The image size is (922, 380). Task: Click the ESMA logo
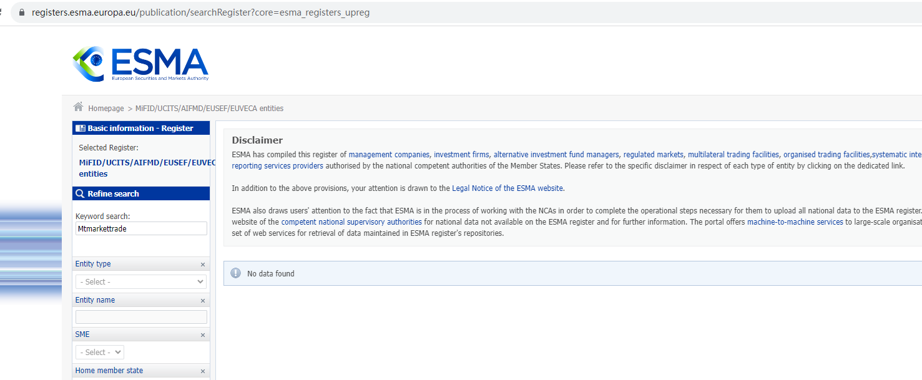(x=140, y=63)
